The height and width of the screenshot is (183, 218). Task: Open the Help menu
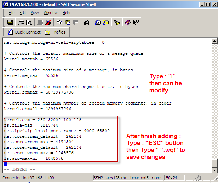click(x=66, y=13)
